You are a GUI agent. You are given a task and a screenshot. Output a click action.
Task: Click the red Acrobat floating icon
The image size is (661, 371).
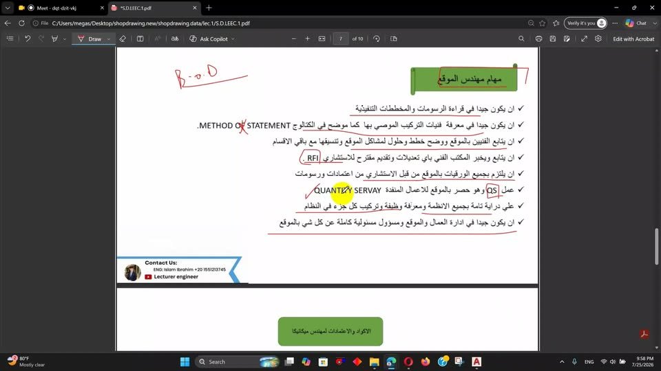coord(644,334)
